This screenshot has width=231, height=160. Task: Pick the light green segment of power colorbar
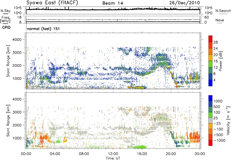tap(210, 64)
